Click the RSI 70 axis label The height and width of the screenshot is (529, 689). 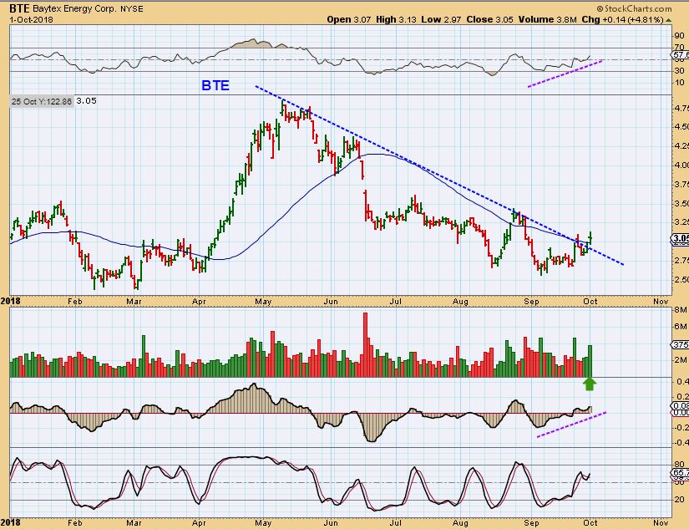tap(679, 48)
